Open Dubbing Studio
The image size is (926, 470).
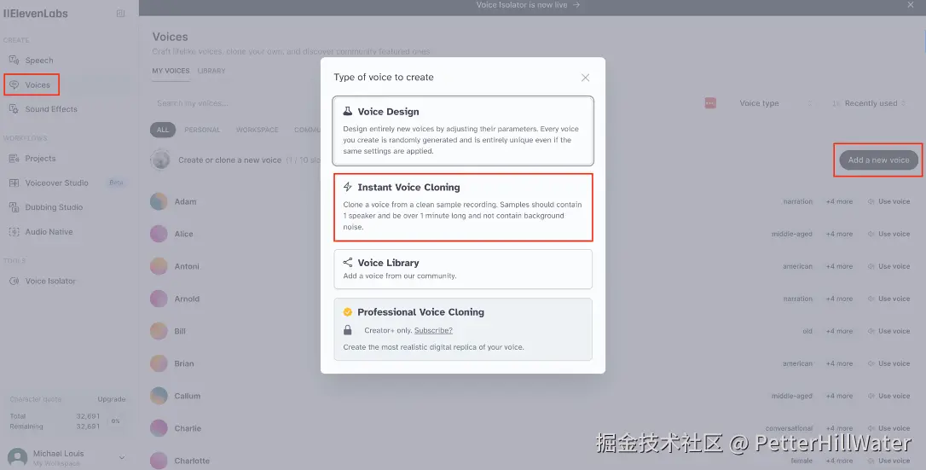[x=54, y=207]
